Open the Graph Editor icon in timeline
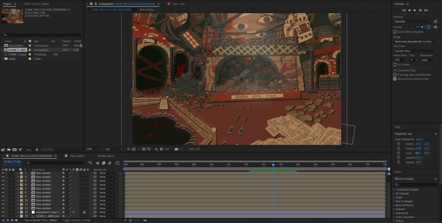 [117, 163]
